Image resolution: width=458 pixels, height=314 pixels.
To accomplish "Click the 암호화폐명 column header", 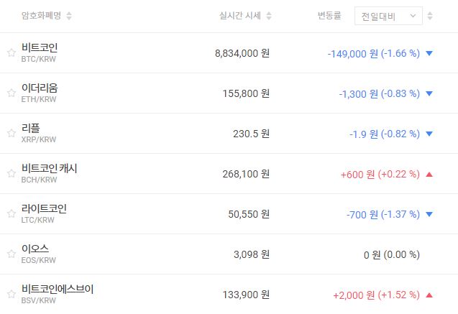I will (x=40, y=16).
